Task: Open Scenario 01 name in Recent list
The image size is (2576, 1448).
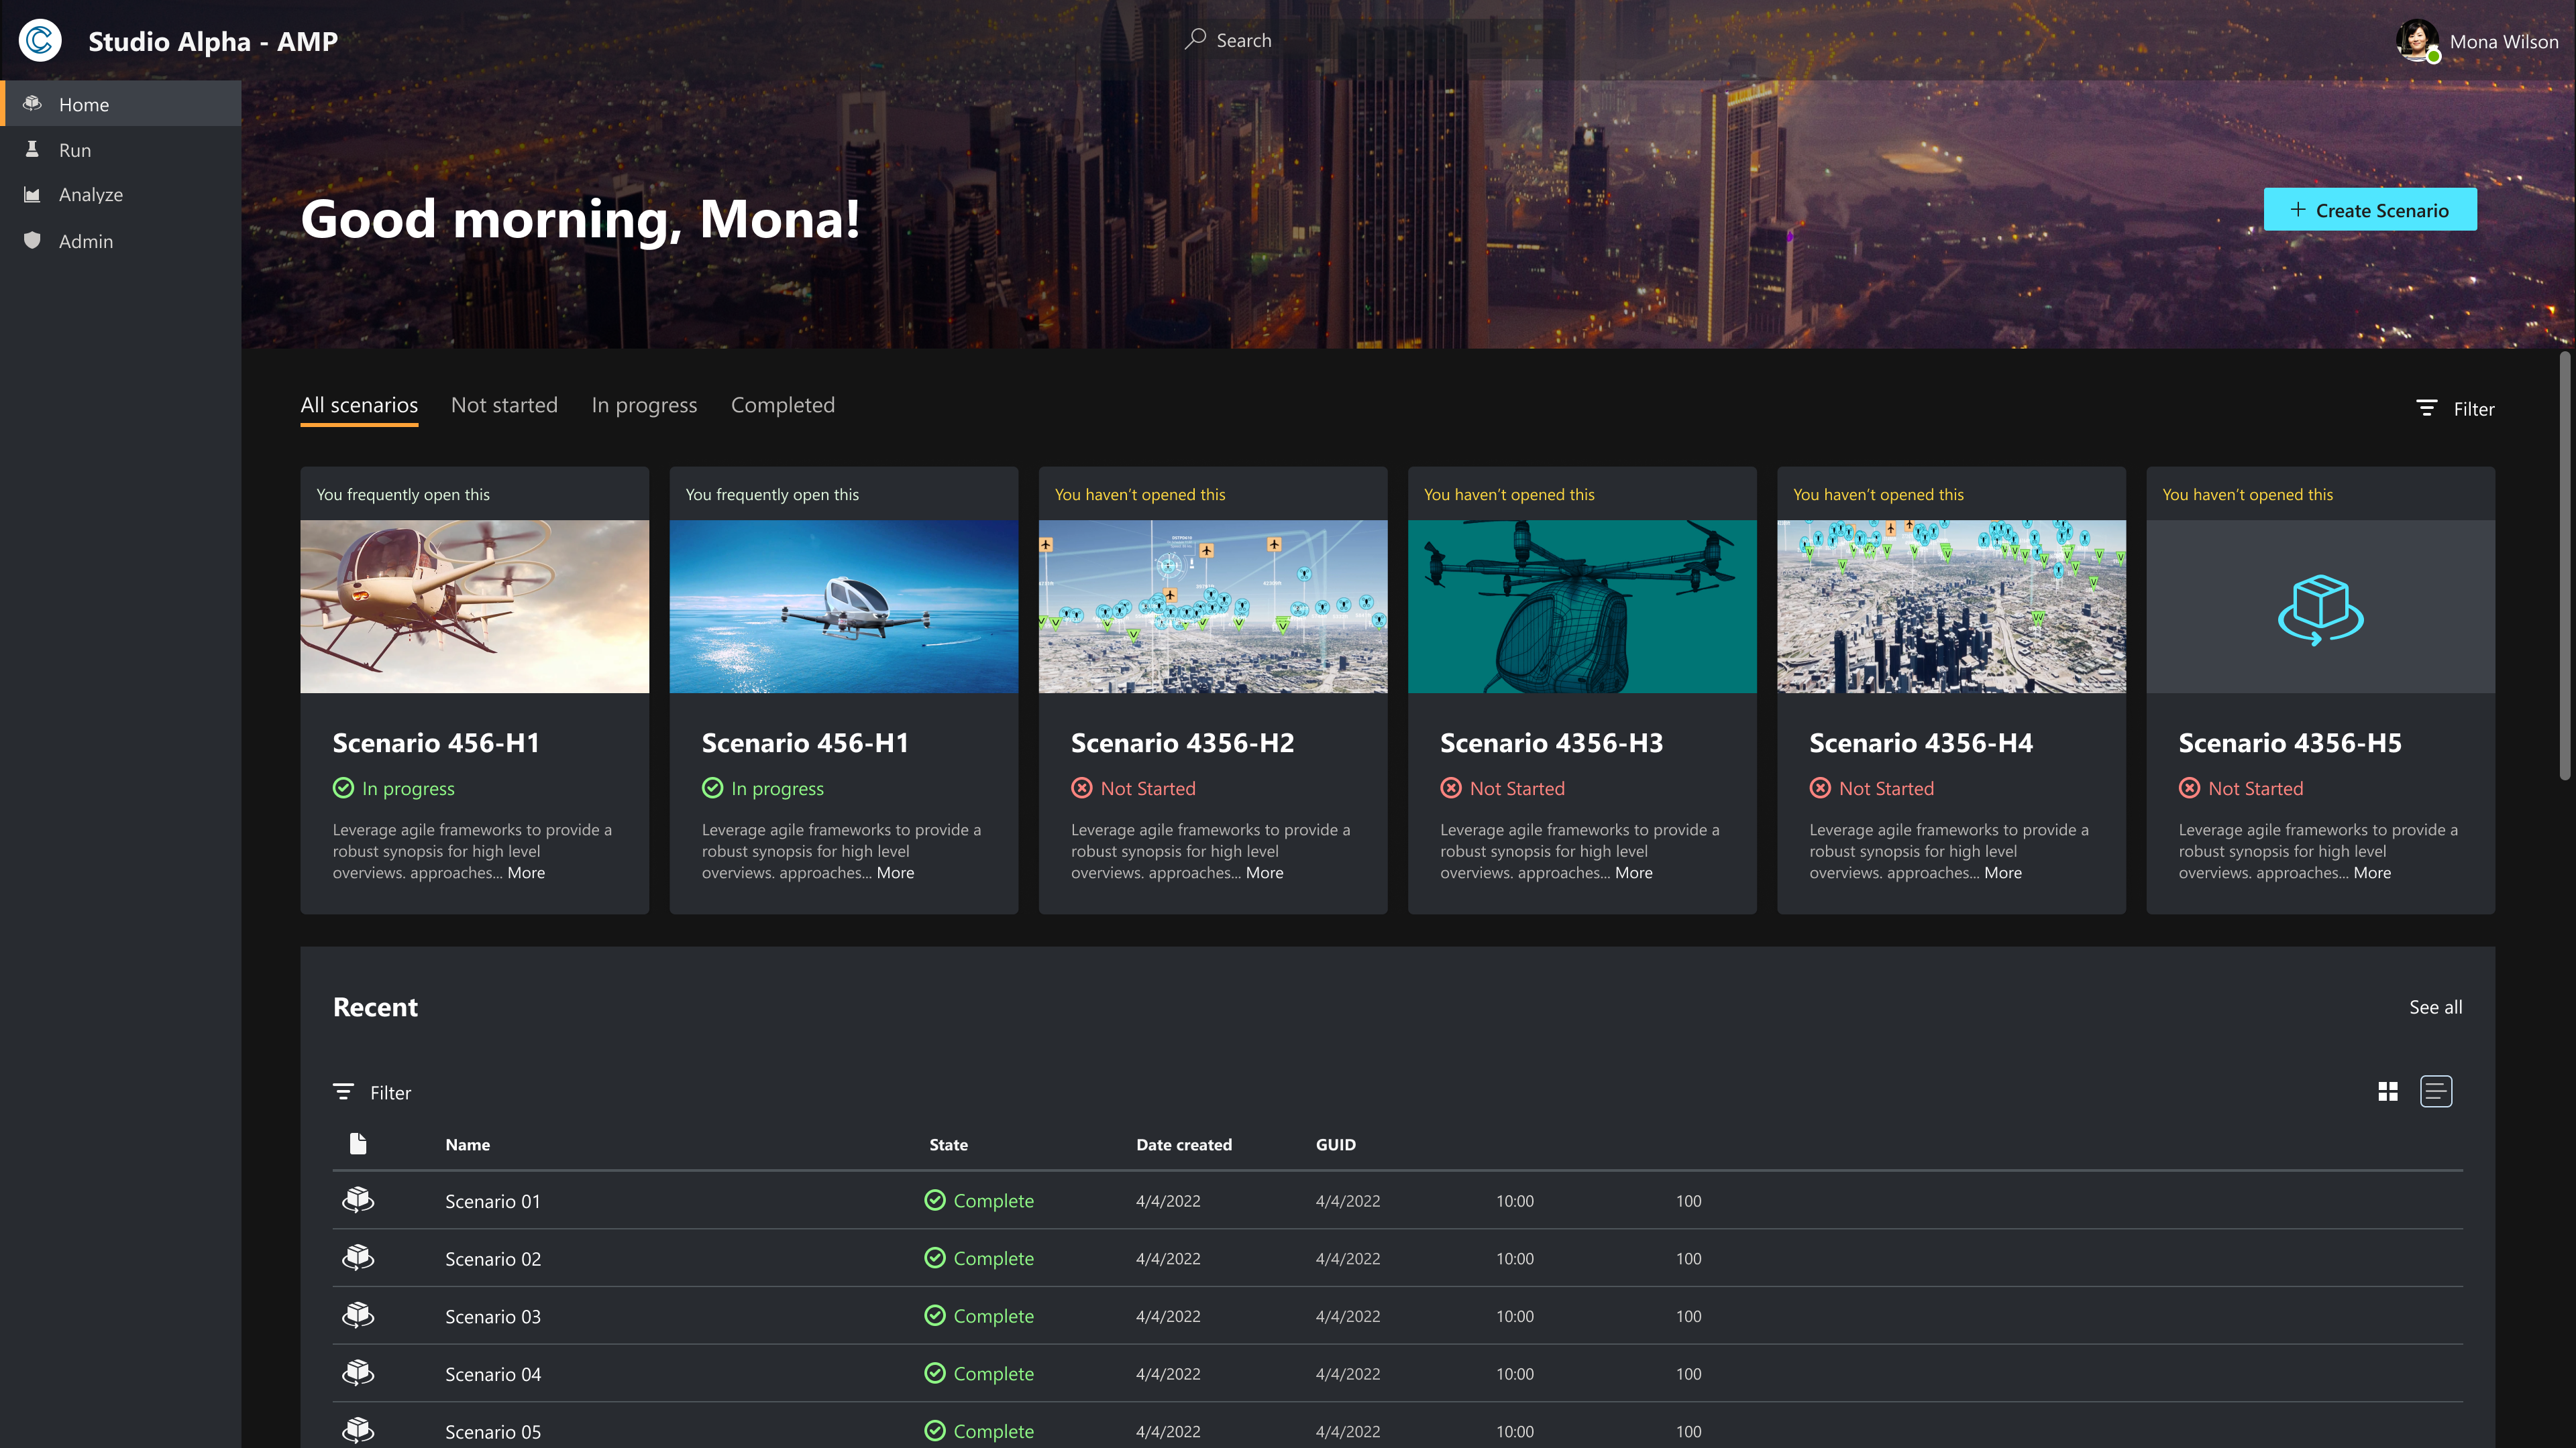Action: pos(492,1201)
